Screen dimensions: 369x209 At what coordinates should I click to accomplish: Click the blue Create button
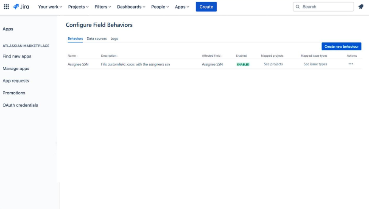coord(206,7)
